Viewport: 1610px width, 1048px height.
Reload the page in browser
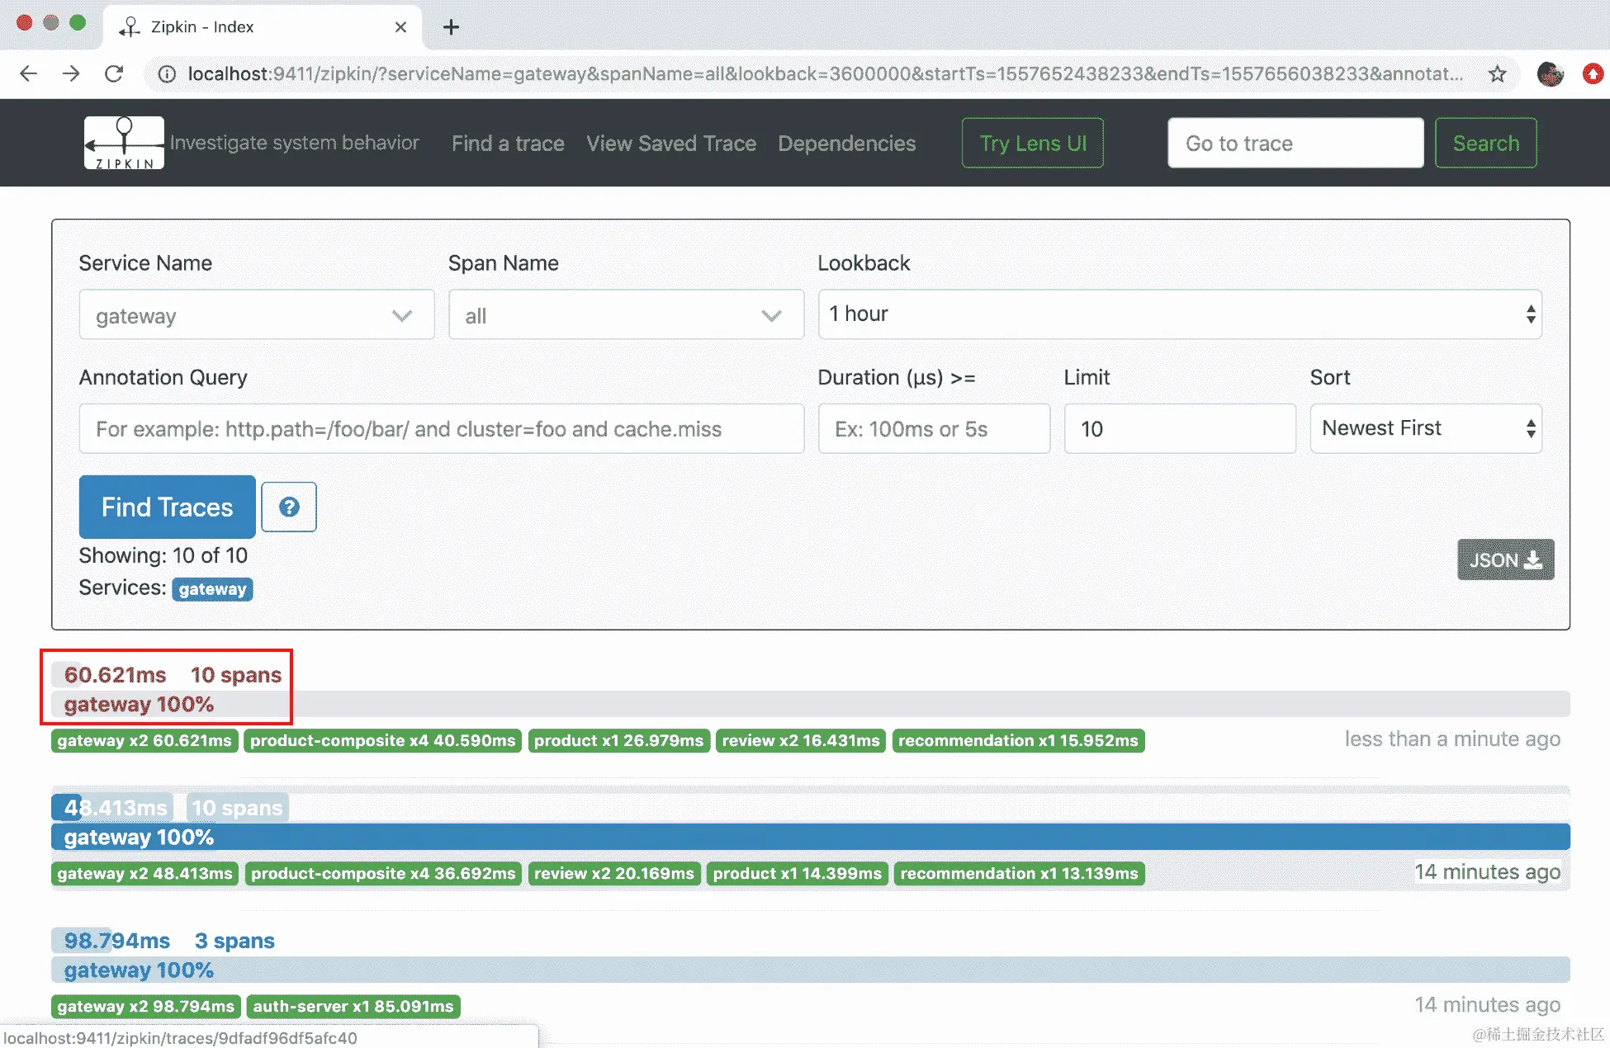click(x=114, y=74)
